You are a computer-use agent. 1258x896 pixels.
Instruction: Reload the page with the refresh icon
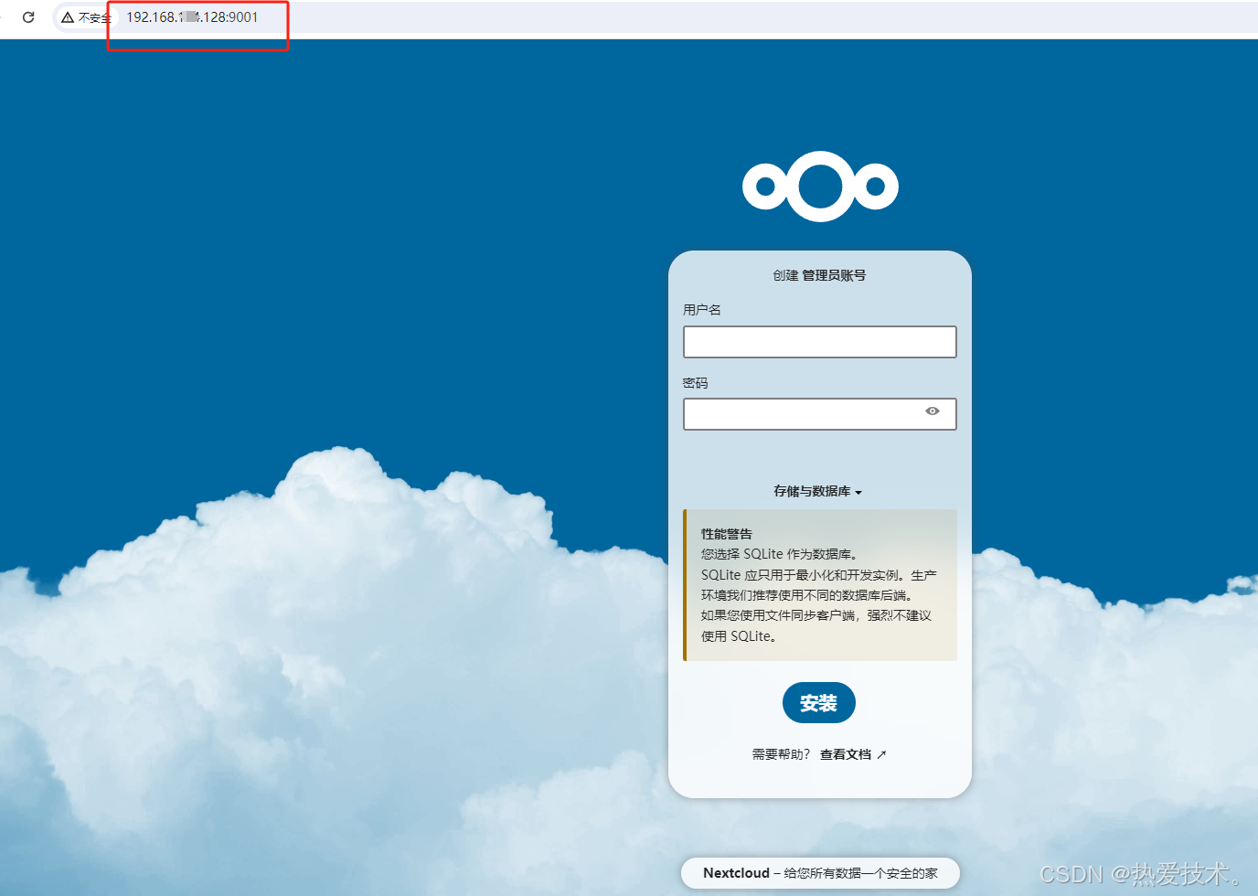pos(28,17)
